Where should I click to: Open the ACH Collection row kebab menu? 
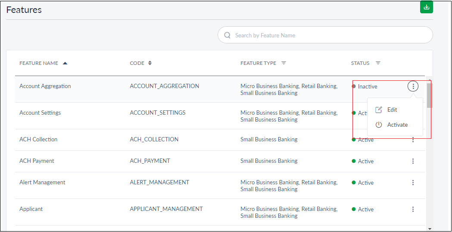pyautogui.click(x=413, y=140)
